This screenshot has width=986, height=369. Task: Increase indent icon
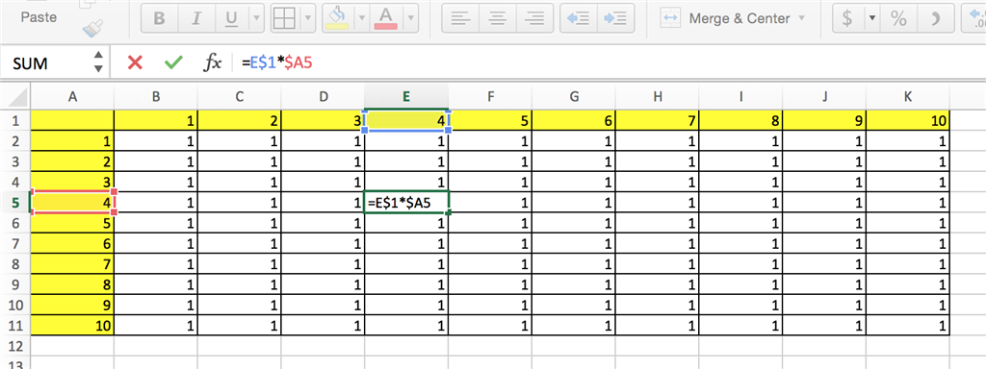click(615, 18)
